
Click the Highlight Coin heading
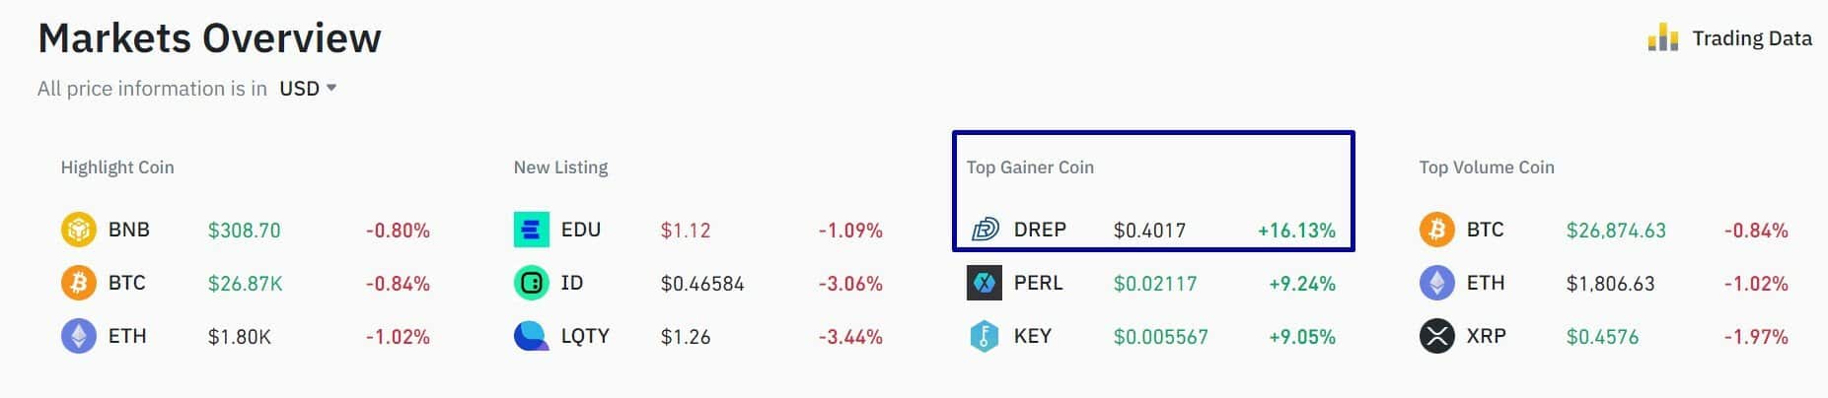coord(117,167)
